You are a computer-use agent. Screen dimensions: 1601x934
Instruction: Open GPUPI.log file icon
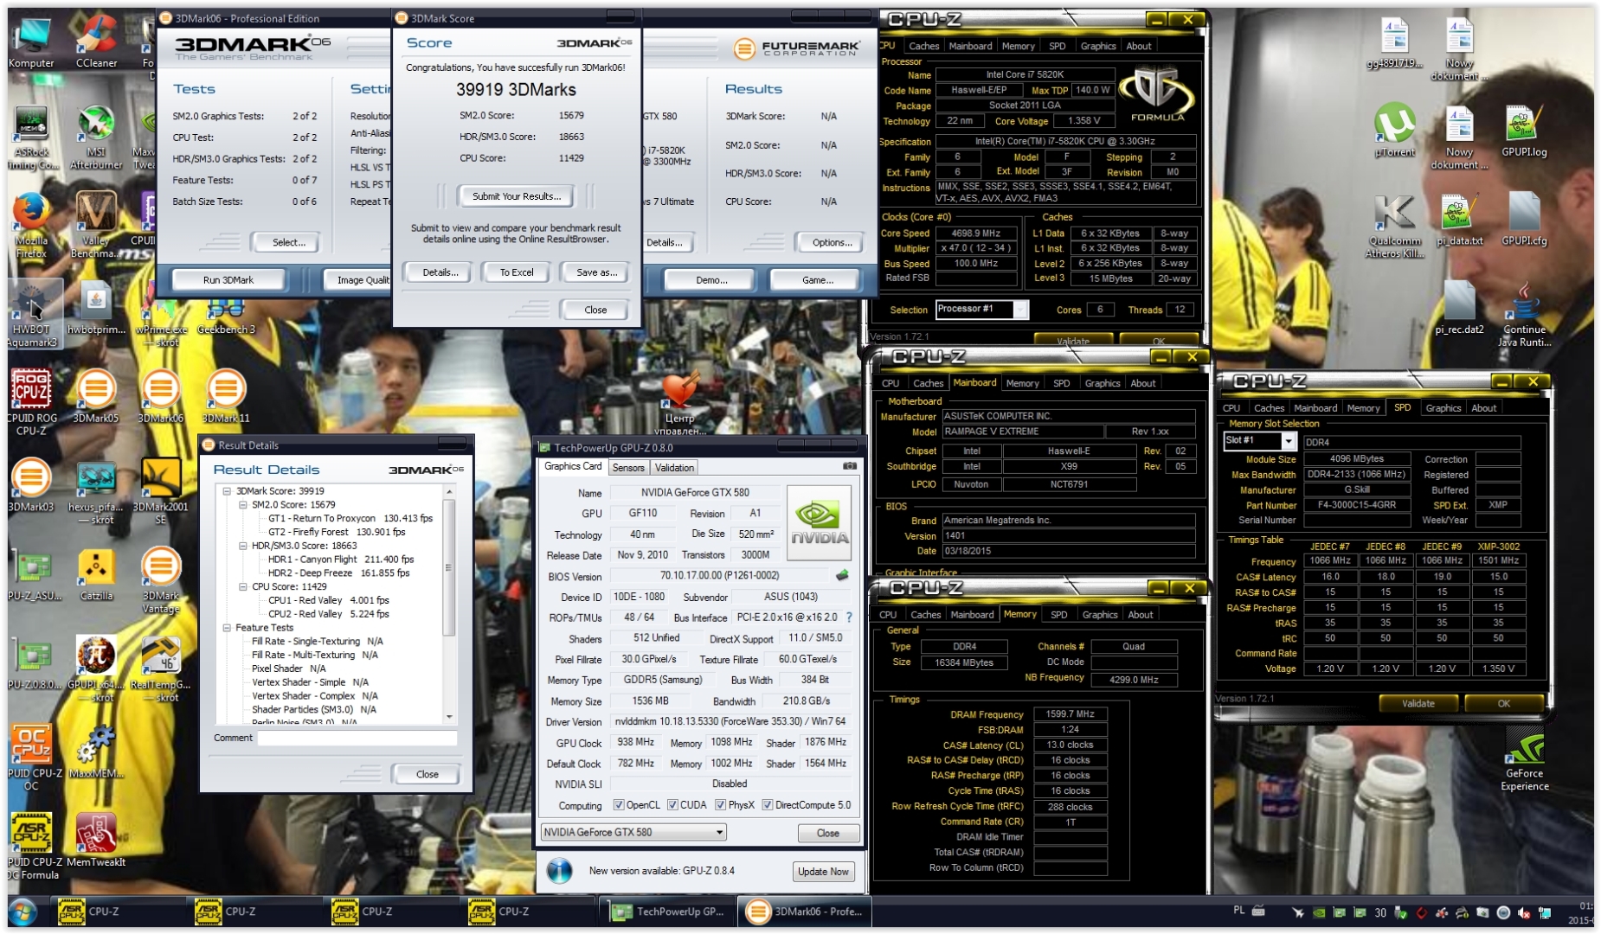click(x=1524, y=130)
